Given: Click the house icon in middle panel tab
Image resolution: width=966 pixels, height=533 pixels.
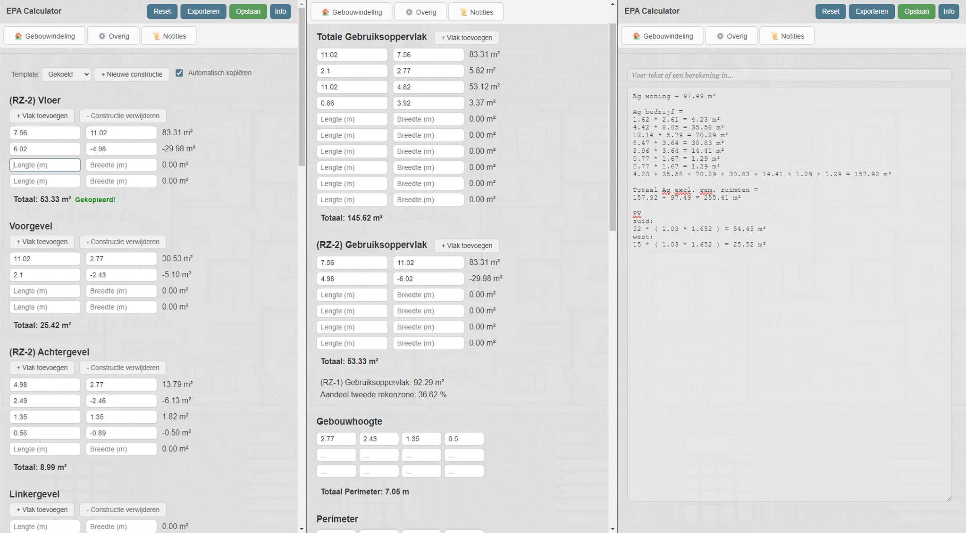Looking at the screenshot, I should click(326, 12).
